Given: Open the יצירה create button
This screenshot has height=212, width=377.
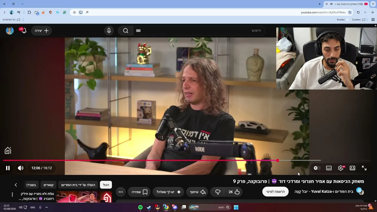Looking at the screenshot, I should coord(42,31).
